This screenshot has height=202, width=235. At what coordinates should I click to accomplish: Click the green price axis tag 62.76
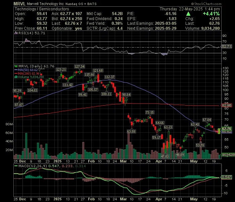[x=227, y=129]
